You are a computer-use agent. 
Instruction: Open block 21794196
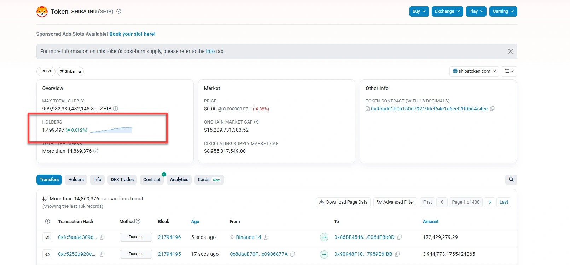point(169,237)
